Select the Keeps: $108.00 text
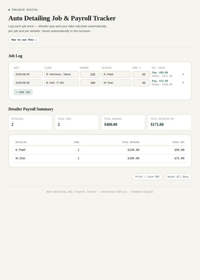 point(162,84)
